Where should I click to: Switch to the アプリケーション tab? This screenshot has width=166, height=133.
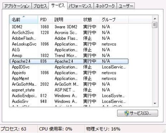click(x=17, y=6)
